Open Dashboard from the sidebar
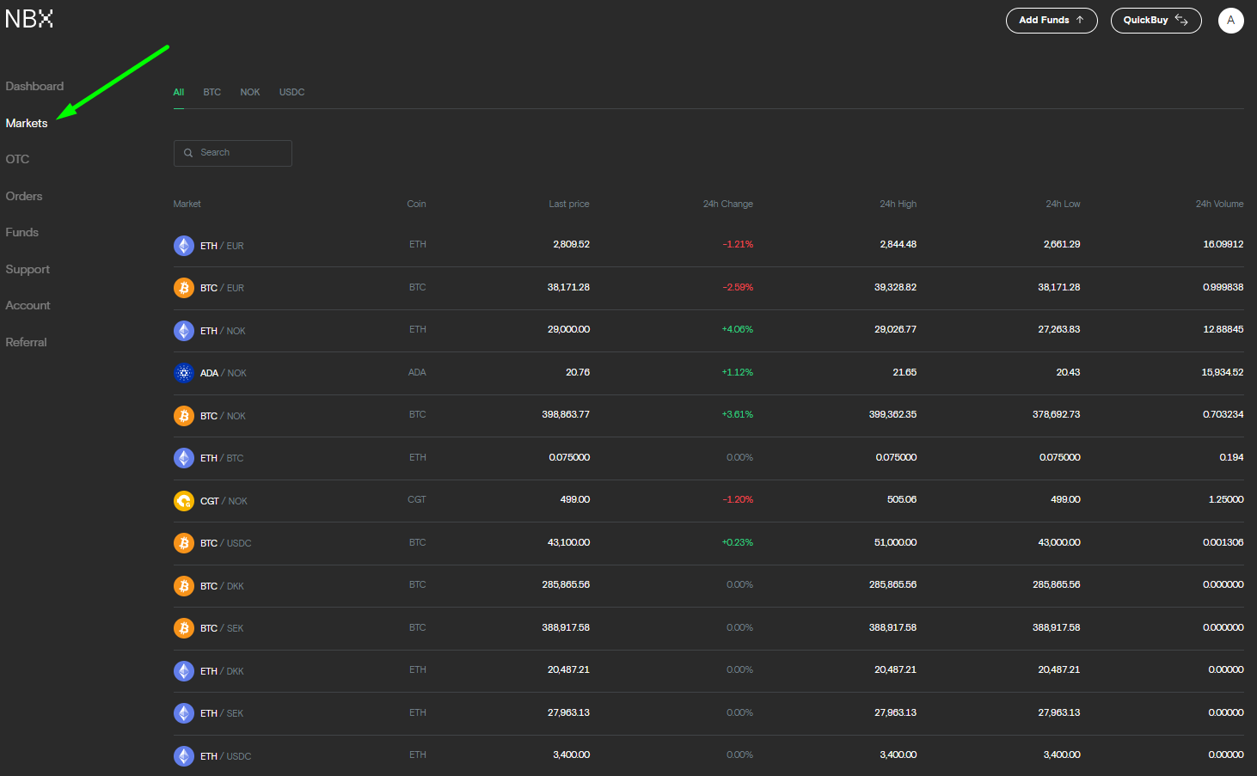 [34, 87]
